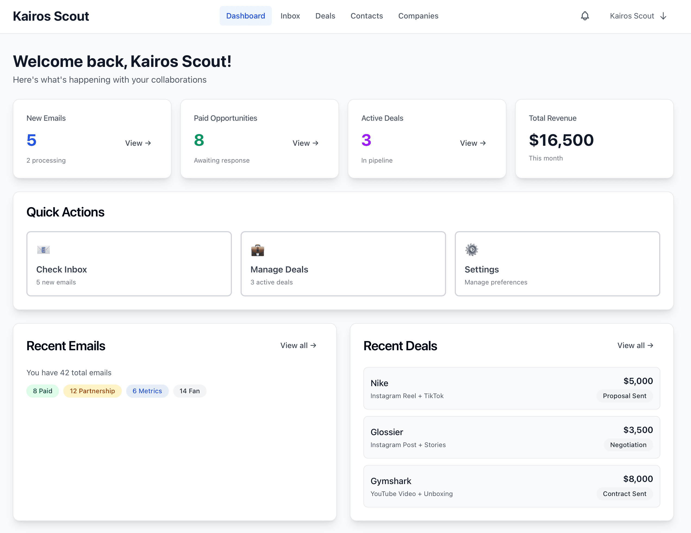This screenshot has height=533, width=691.
Task: Click the Kairos Scout logo
Action: tap(51, 16)
